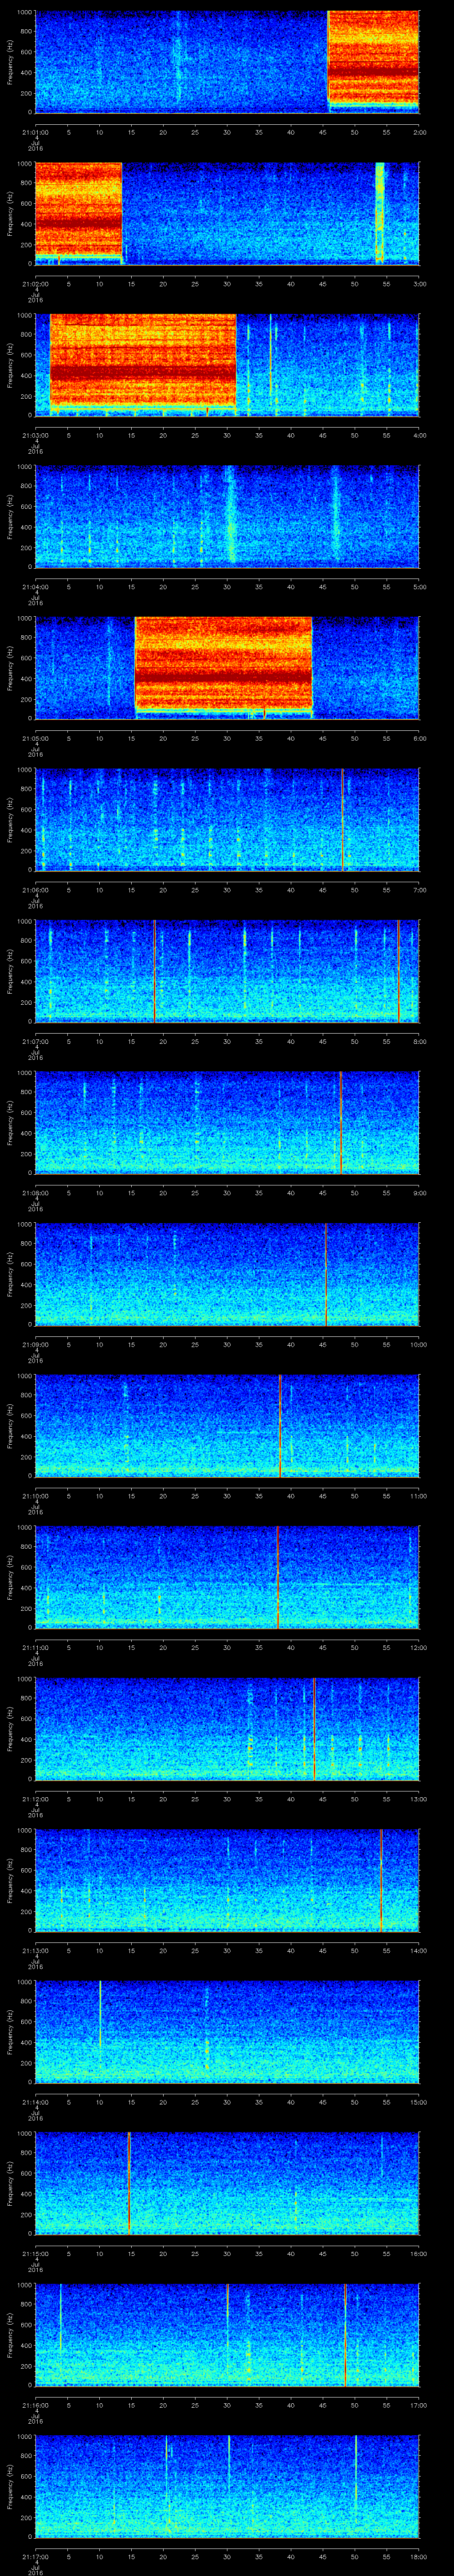Click the 21:08:00 start time label
Viewport: 454px width, 2576px height.
(35, 1192)
